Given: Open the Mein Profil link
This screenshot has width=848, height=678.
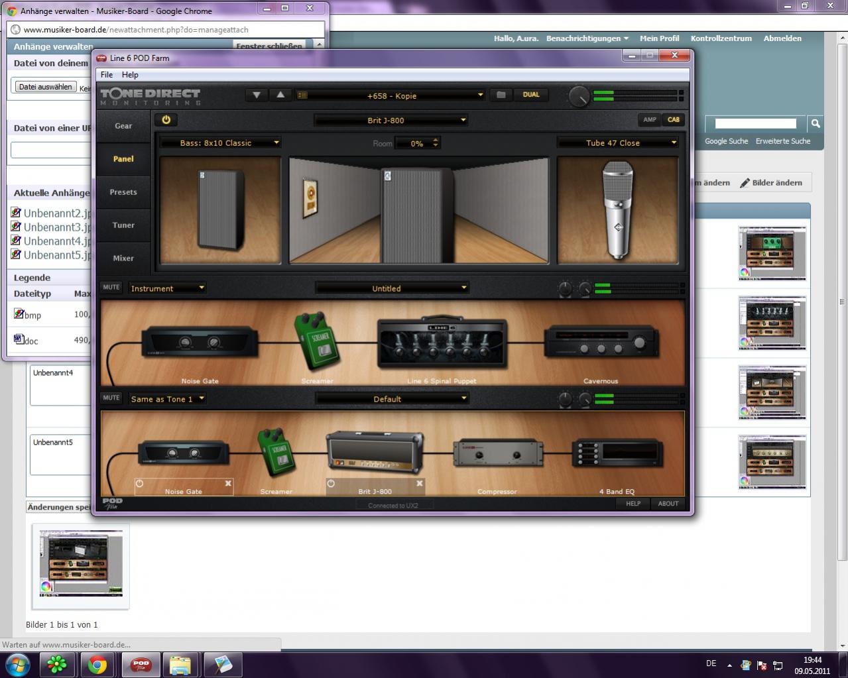Looking at the screenshot, I should click(659, 38).
